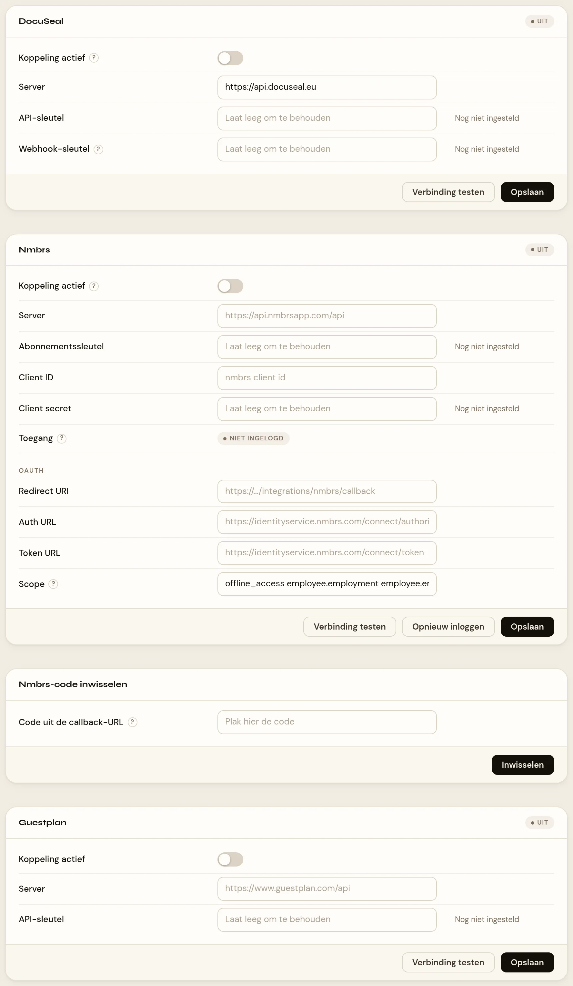Screen dimensions: 573x986
Task: Click the Nmbrs Server field
Action: 327,316
